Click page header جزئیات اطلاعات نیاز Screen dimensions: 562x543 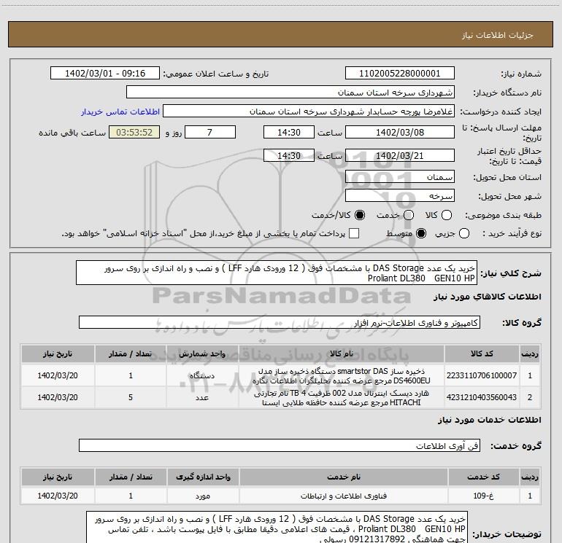[498, 35]
